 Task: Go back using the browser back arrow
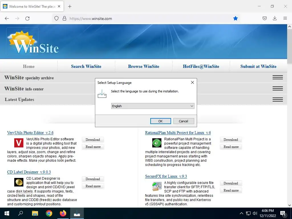(x=7, y=19)
